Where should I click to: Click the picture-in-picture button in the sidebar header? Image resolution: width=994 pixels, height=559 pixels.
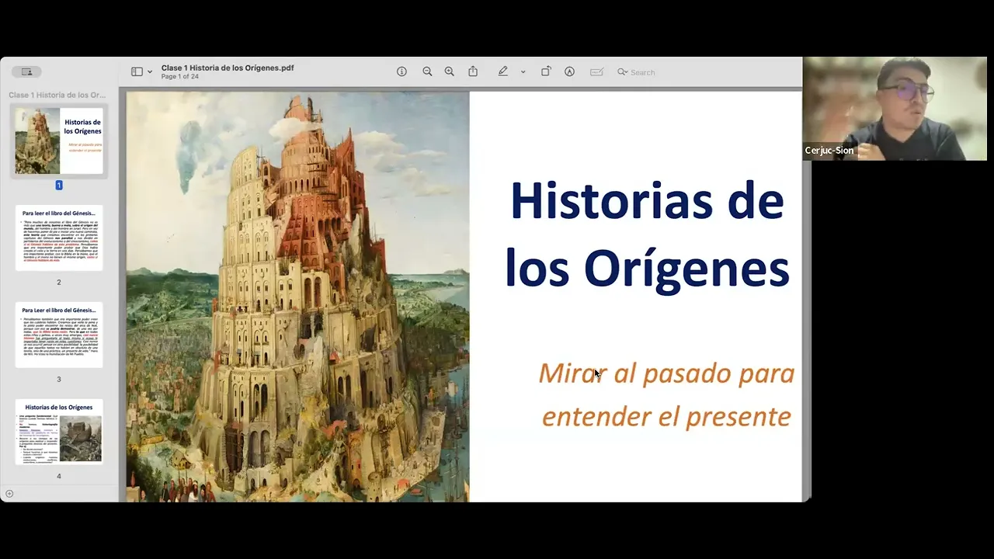pyautogui.click(x=26, y=71)
